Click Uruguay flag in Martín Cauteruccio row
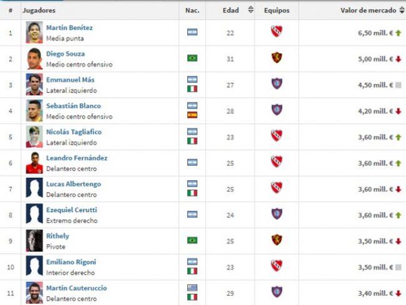Image resolution: width=406 pixels, height=305 pixels. [x=192, y=288]
